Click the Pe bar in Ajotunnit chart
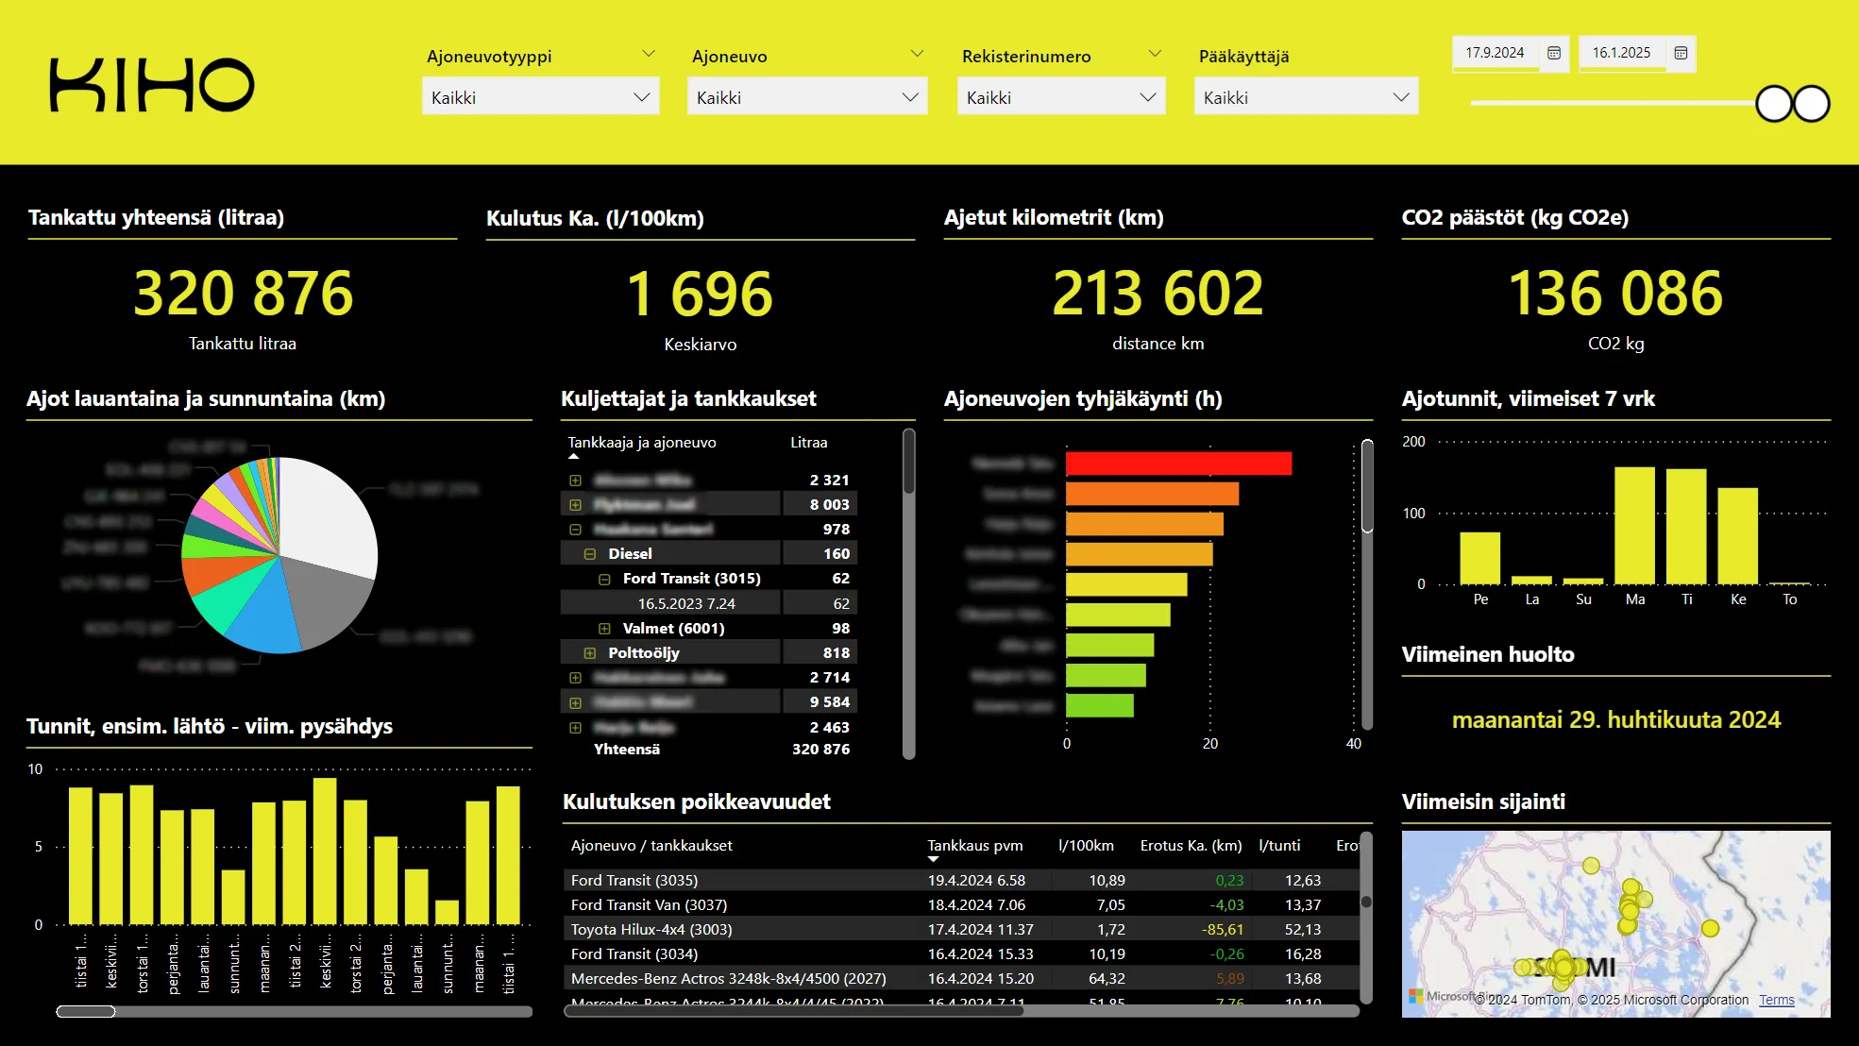This screenshot has height=1046, width=1859. [x=1479, y=558]
